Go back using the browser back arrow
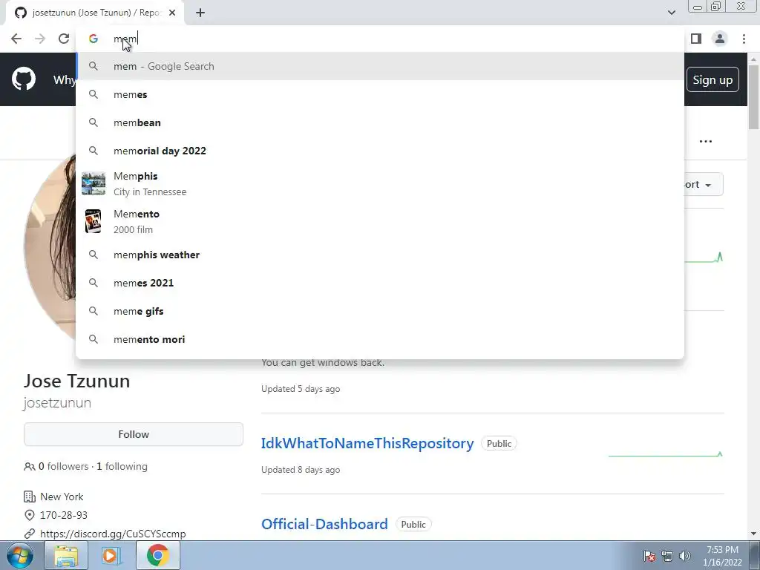This screenshot has width=760, height=570. tap(16, 39)
